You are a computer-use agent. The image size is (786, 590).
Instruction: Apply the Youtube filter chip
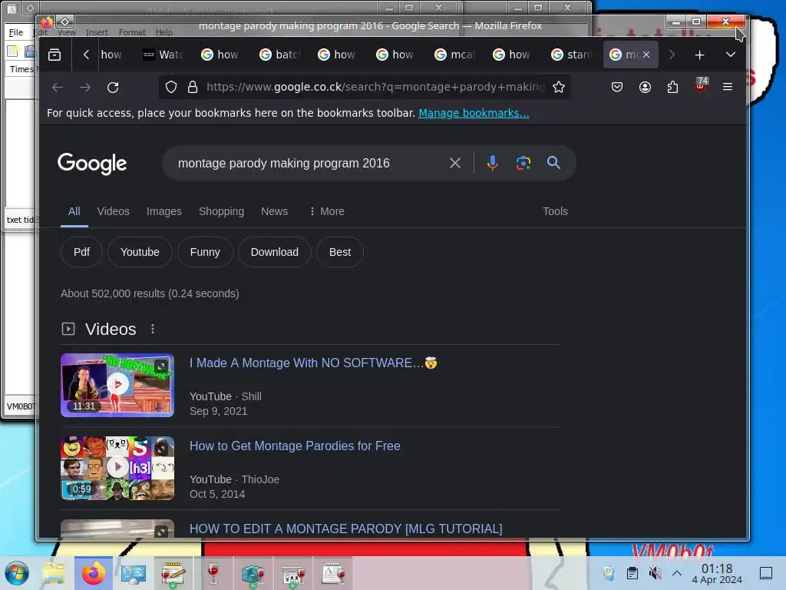pyautogui.click(x=140, y=252)
